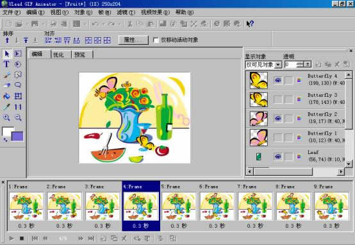Hide the Butterfly 4 object eye
Viewport: 355px width, 245px height.
point(278,80)
